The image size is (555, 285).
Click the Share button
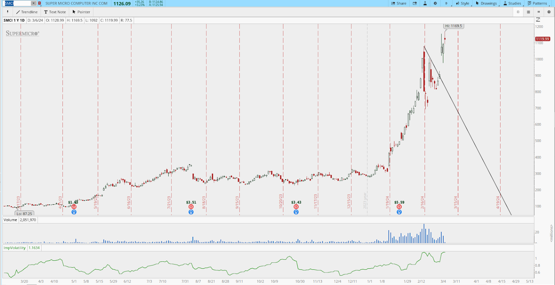[x=399, y=3]
